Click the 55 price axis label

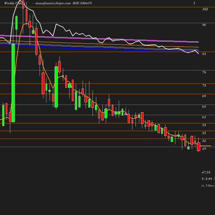coord(204,133)
